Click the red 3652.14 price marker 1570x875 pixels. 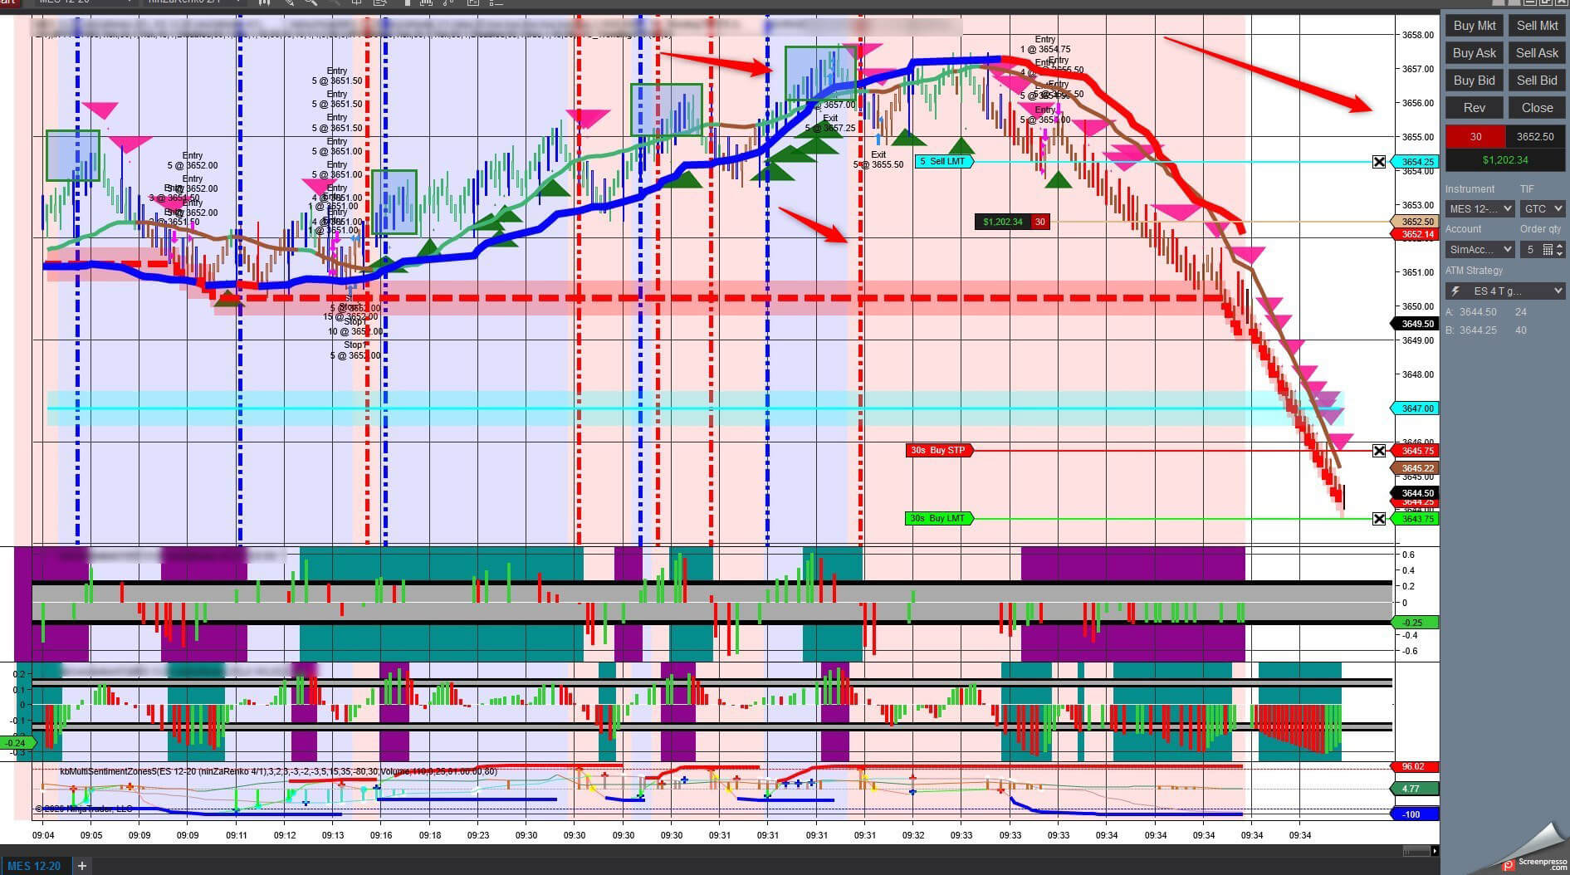click(1416, 234)
